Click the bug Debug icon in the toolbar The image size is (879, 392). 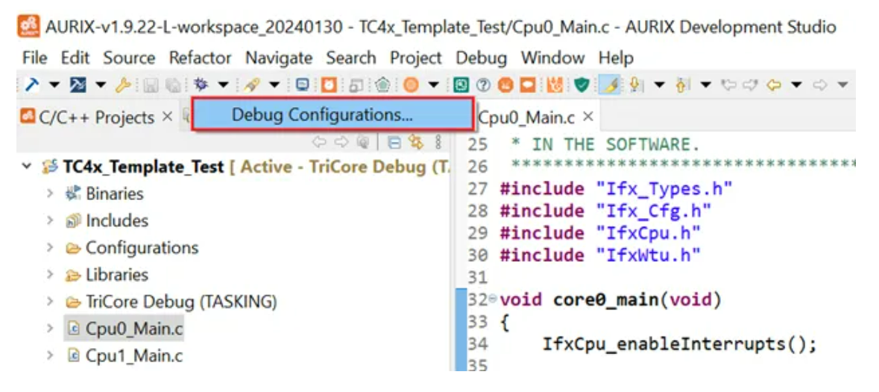click(200, 86)
